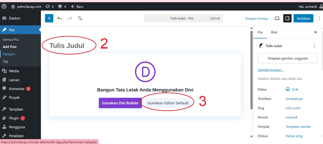This screenshot has width=323, height=144.
Task: Change author by clicking sumardi
Action: pyautogui.click(x=291, y=117)
